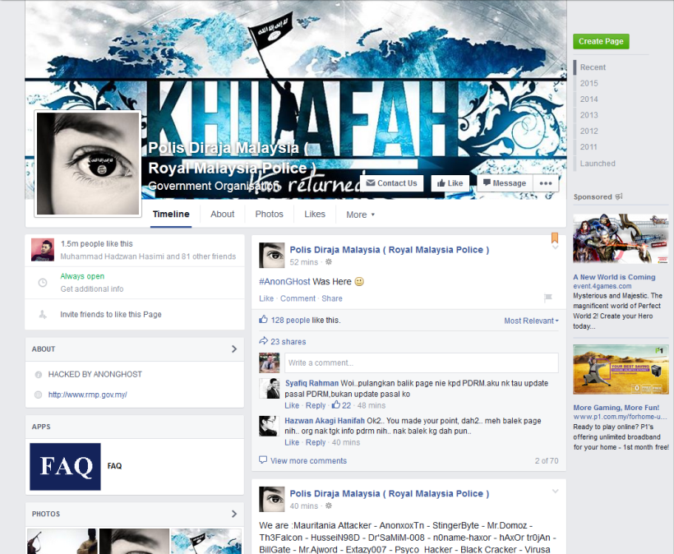Open the page's eye profile picture
The width and height of the screenshot is (674, 554).
[x=87, y=164]
